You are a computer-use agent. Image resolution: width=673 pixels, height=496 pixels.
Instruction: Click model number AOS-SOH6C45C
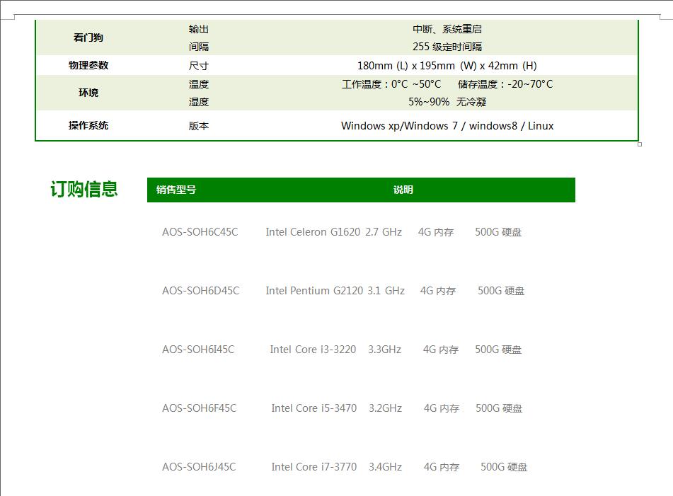pos(200,232)
